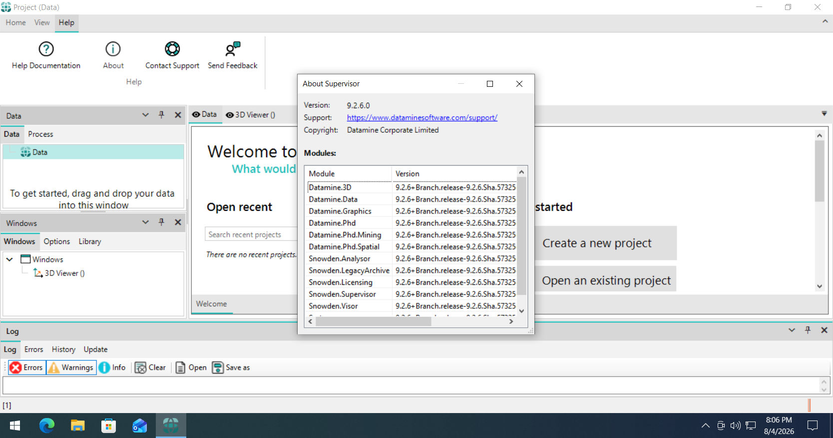Select the Datamine.Graphics module row
This screenshot has height=438, width=833.
click(x=412, y=211)
